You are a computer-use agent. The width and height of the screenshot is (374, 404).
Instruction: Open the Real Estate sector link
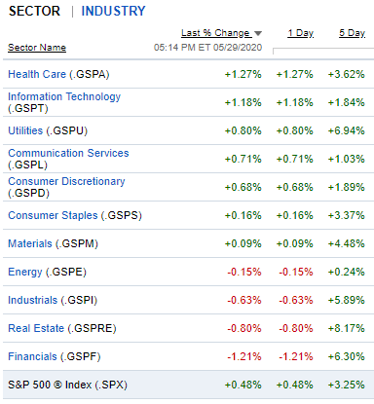(36, 328)
